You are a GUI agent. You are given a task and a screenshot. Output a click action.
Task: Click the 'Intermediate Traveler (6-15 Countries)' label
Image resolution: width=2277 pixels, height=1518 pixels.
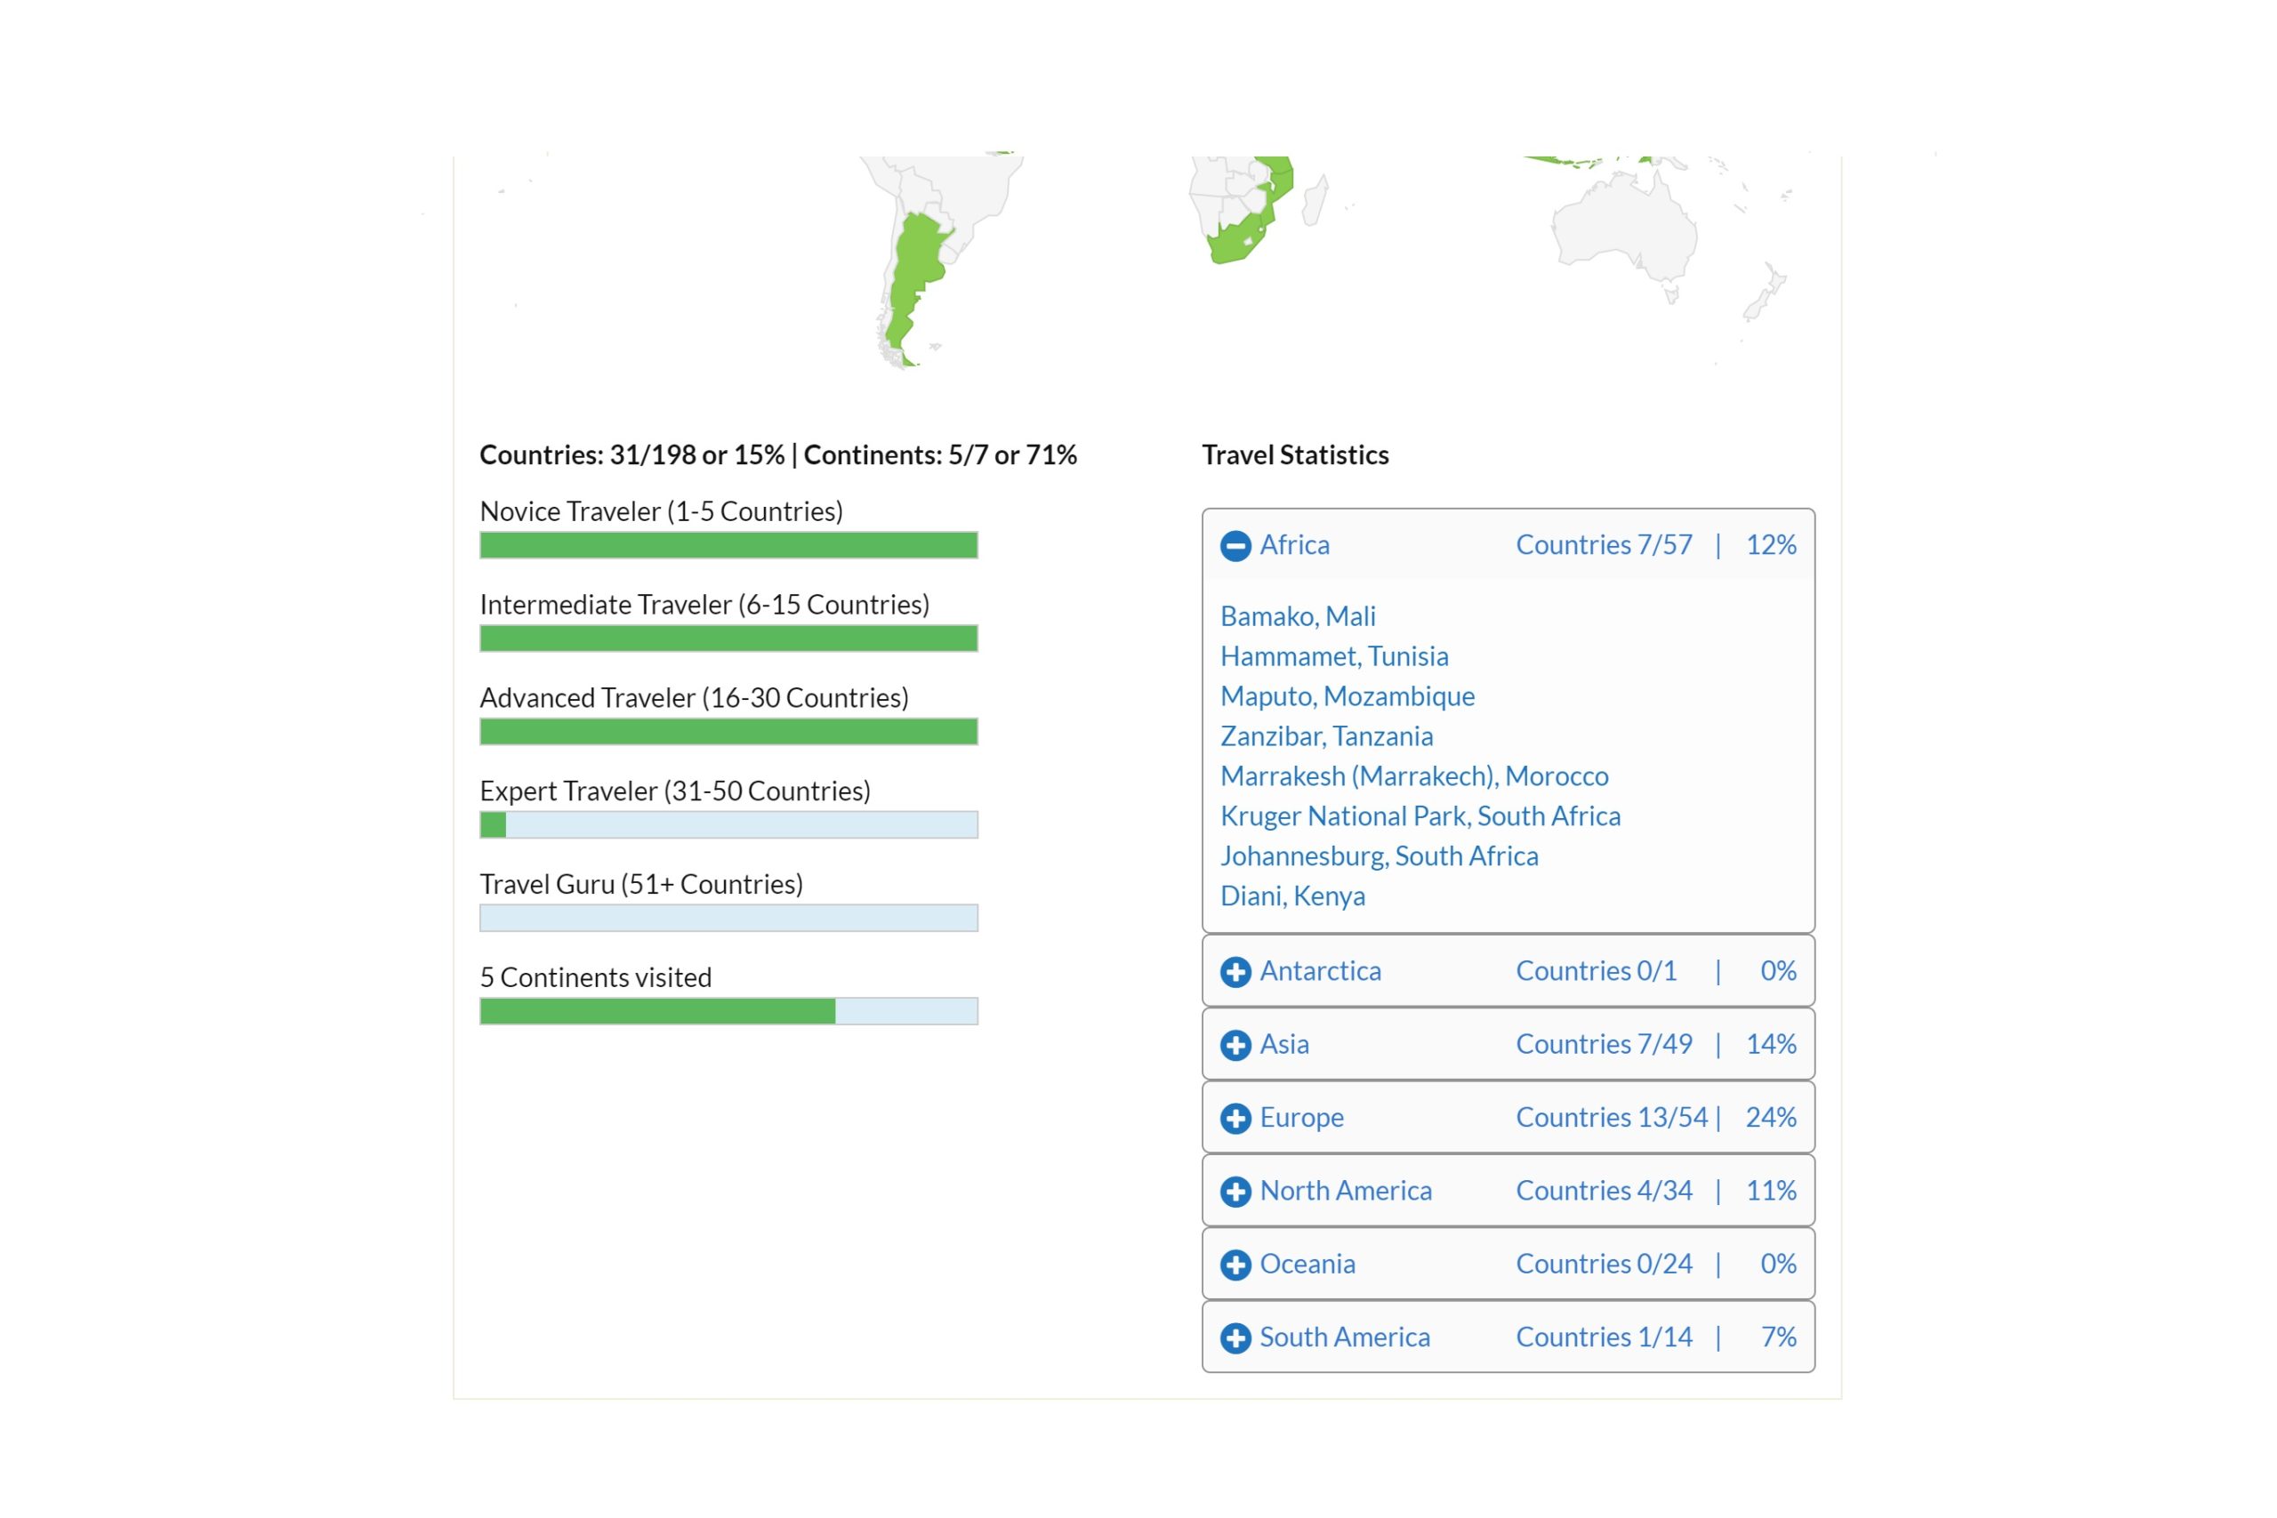tap(704, 604)
